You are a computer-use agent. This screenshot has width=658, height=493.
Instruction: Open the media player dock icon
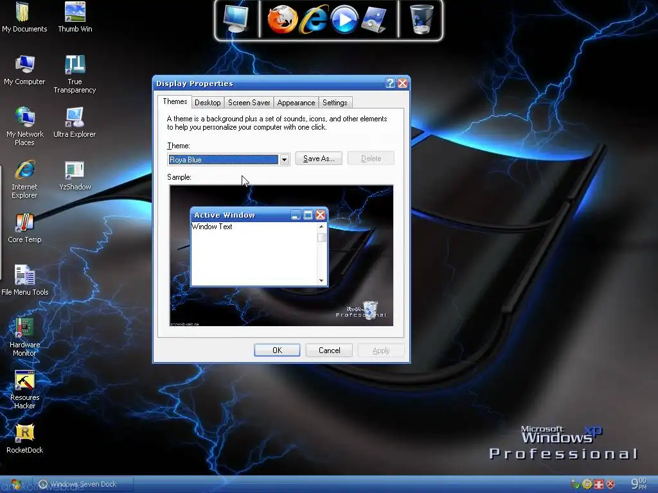344,19
